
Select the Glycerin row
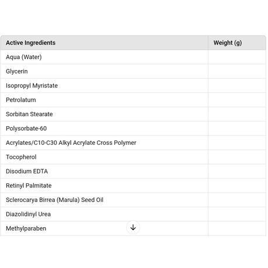[133, 71]
